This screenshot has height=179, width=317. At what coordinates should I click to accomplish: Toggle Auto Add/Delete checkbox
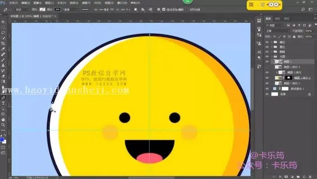(164, 9)
